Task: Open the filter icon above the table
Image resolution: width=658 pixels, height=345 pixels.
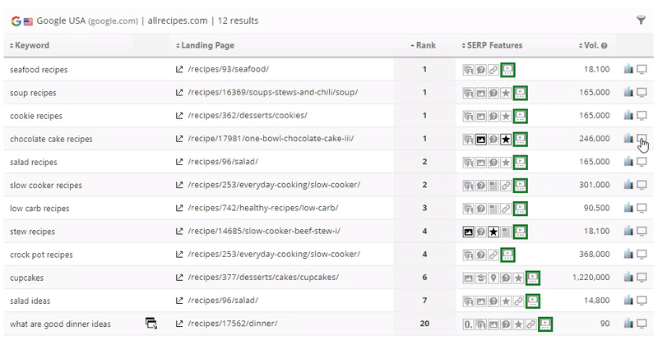Action: (x=641, y=20)
